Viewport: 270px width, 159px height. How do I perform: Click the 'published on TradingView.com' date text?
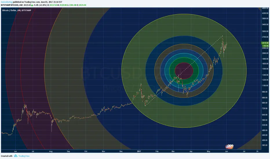[x=38, y=2]
